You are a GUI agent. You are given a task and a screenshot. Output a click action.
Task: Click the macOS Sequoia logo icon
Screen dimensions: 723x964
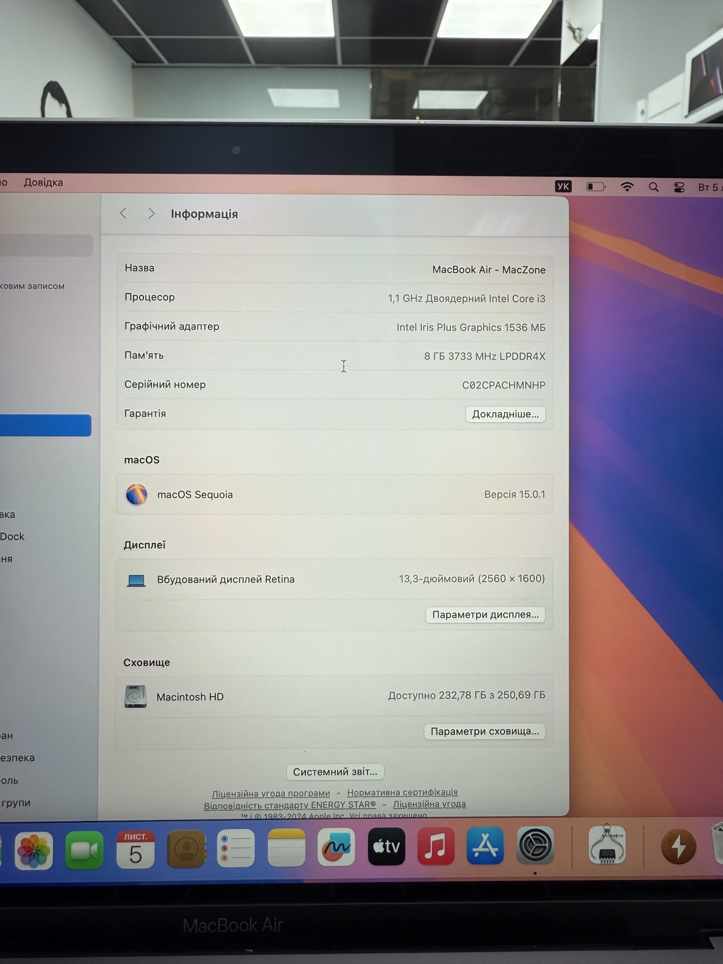click(x=136, y=494)
